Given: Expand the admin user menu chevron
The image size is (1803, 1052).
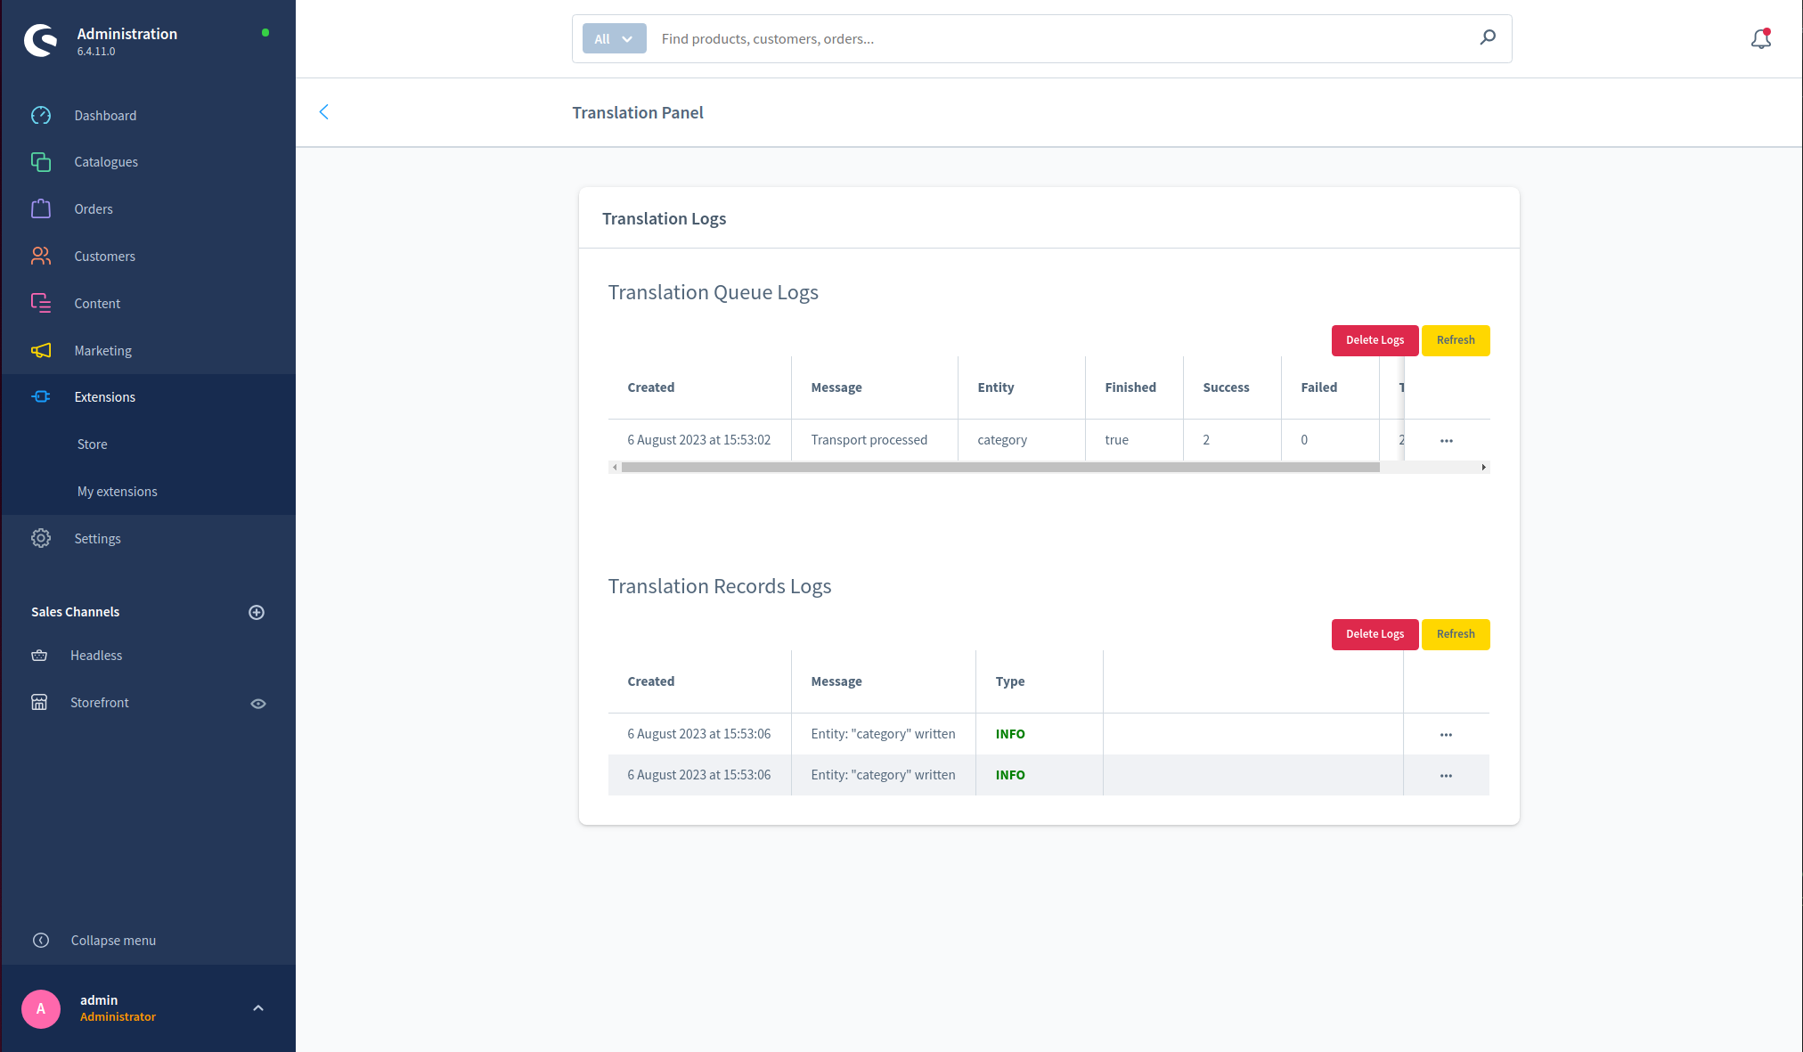Looking at the screenshot, I should (258, 1008).
